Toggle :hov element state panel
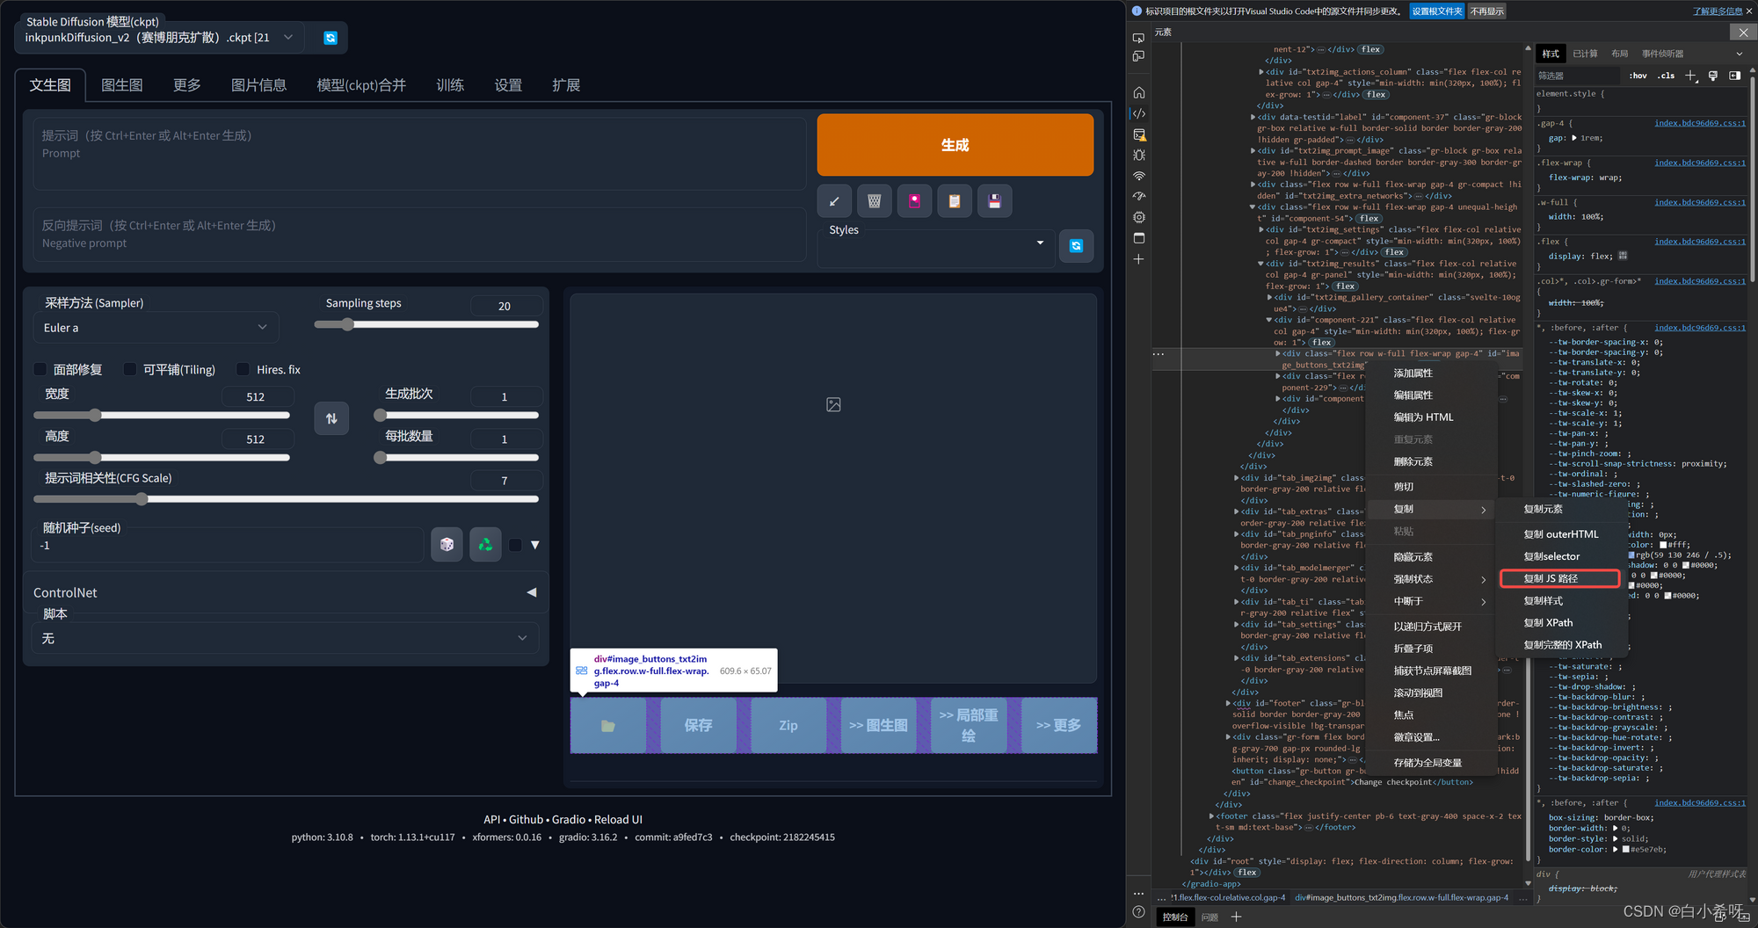1758x928 pixels. pyautogui.click(x=1638, y=76)
